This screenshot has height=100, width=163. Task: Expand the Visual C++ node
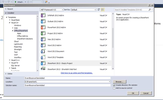[10, 60]
